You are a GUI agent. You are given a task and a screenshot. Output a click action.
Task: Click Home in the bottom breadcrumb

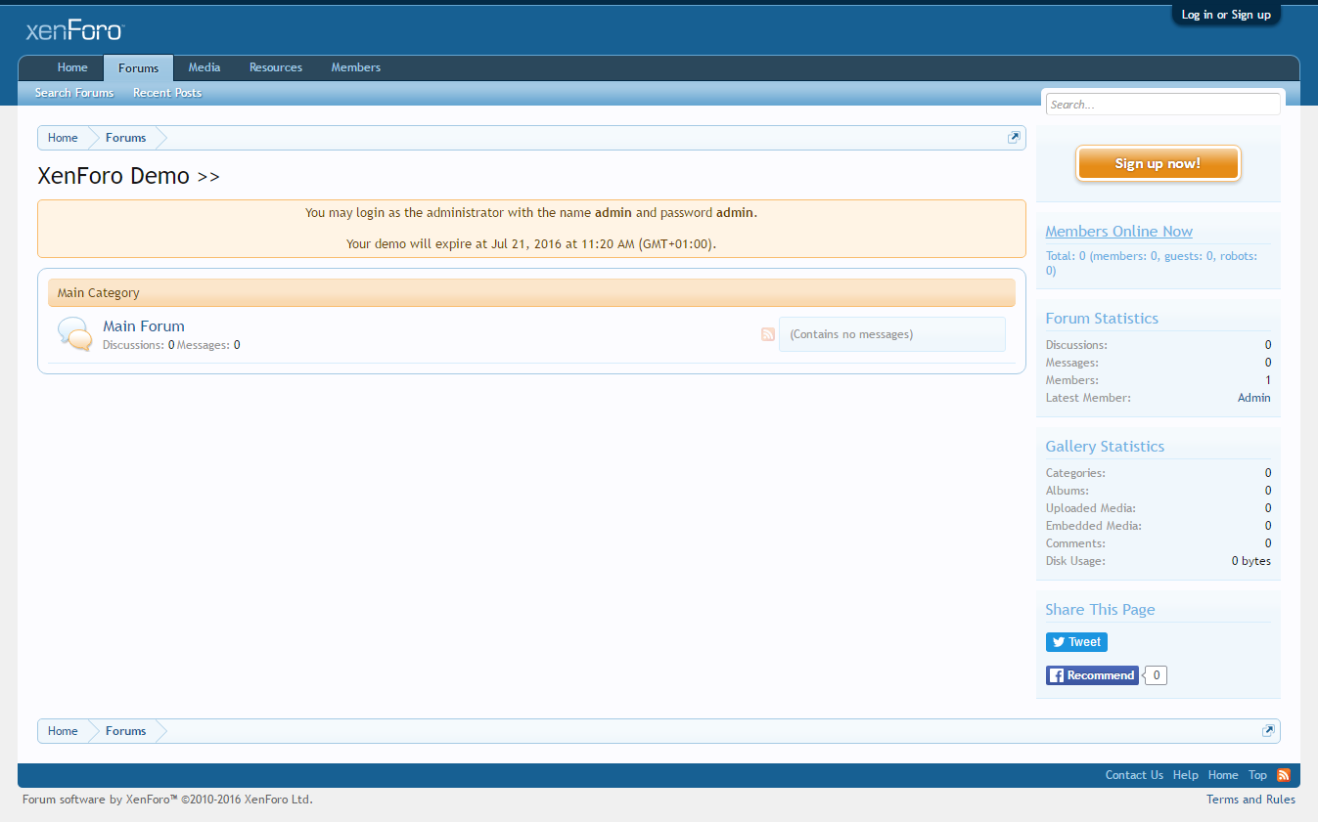[x=63, y=731]
